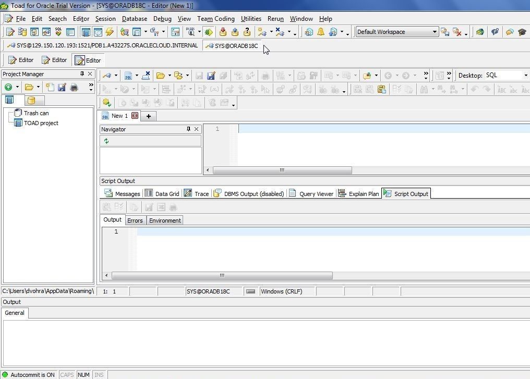Click the orange chat bubbles forum icon
Screen dimensions: 530x379
pos(510,32)
